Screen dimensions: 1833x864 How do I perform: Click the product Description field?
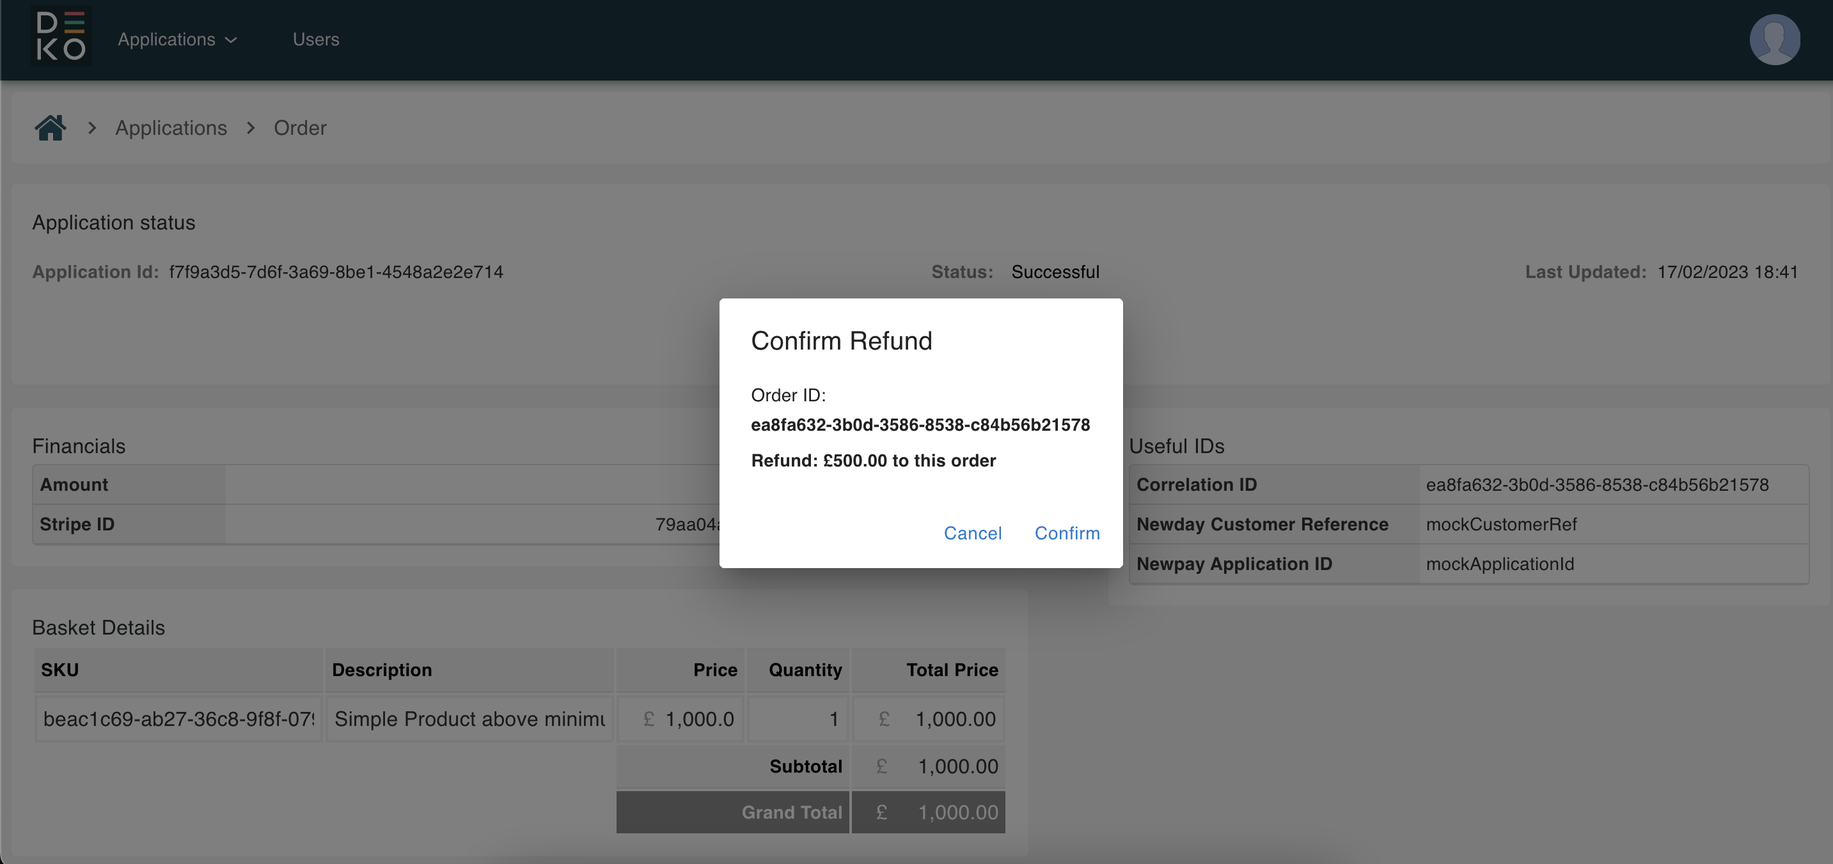[x=469, y=719]
